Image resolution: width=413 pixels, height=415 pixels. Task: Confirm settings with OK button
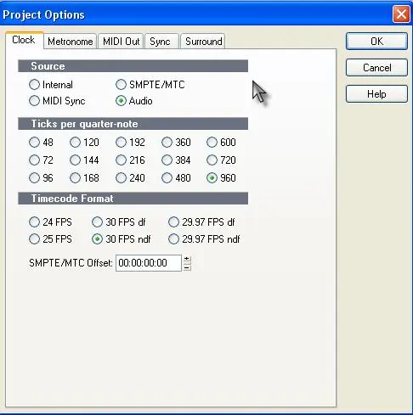(376, 42)
